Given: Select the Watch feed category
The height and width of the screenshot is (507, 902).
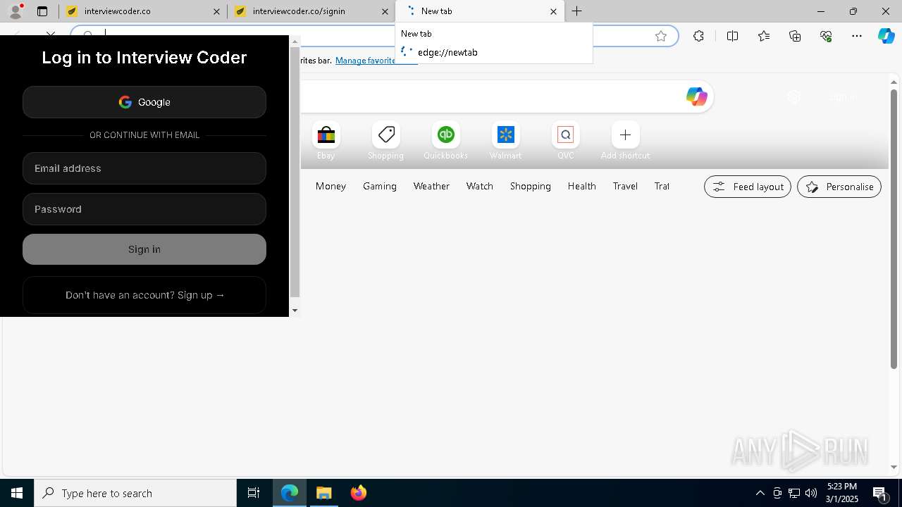Looking at the screenshot, I should click(480, 186).
